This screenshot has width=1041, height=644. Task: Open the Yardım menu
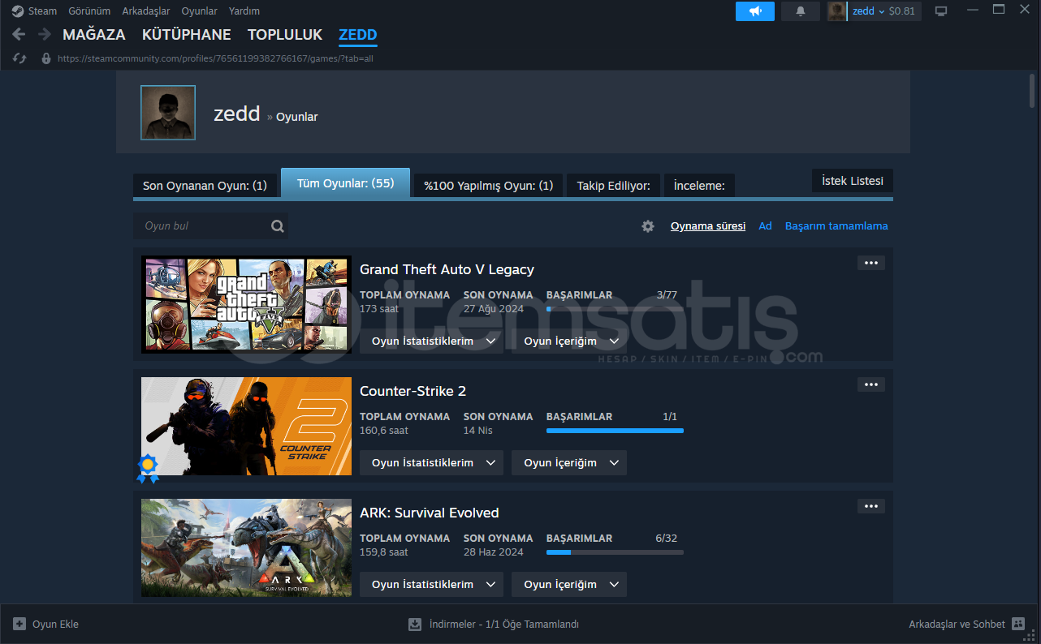[244, 11]
